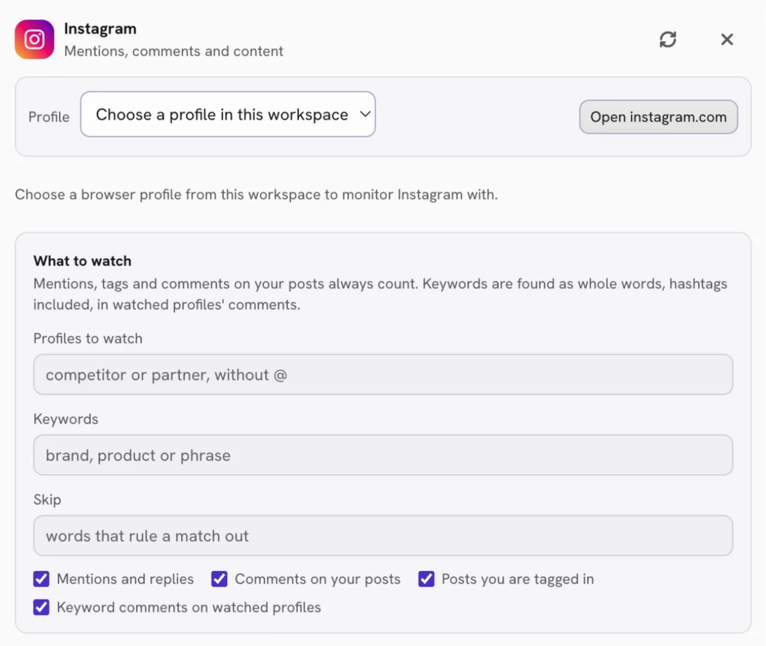This screenshot has width=766, height=646.
Task: Toggle Keyword comments on watched profiles
Action: [x=42, y=607]
